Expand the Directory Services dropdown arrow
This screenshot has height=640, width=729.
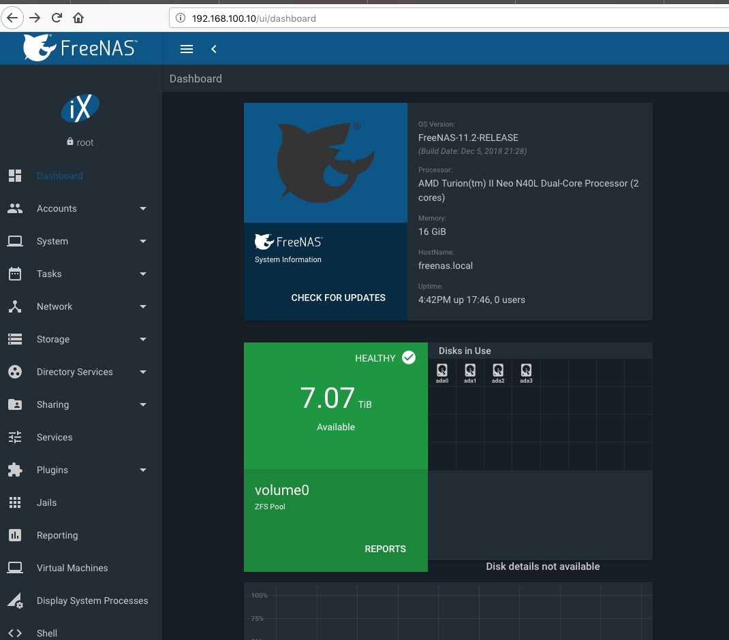(x=142, y=372)
